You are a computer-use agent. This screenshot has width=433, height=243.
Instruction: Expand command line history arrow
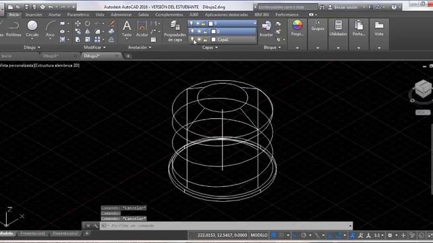coord(350,225)
